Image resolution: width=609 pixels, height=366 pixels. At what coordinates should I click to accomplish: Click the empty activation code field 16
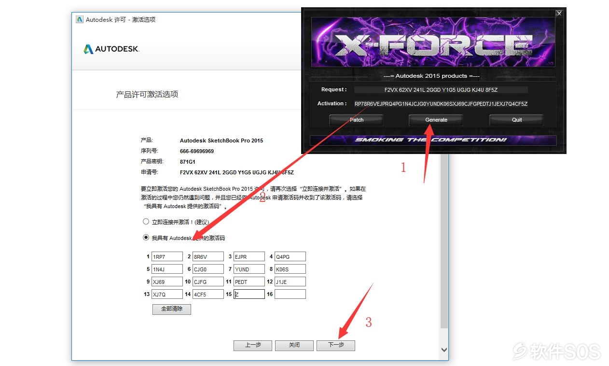pos(290,294)
